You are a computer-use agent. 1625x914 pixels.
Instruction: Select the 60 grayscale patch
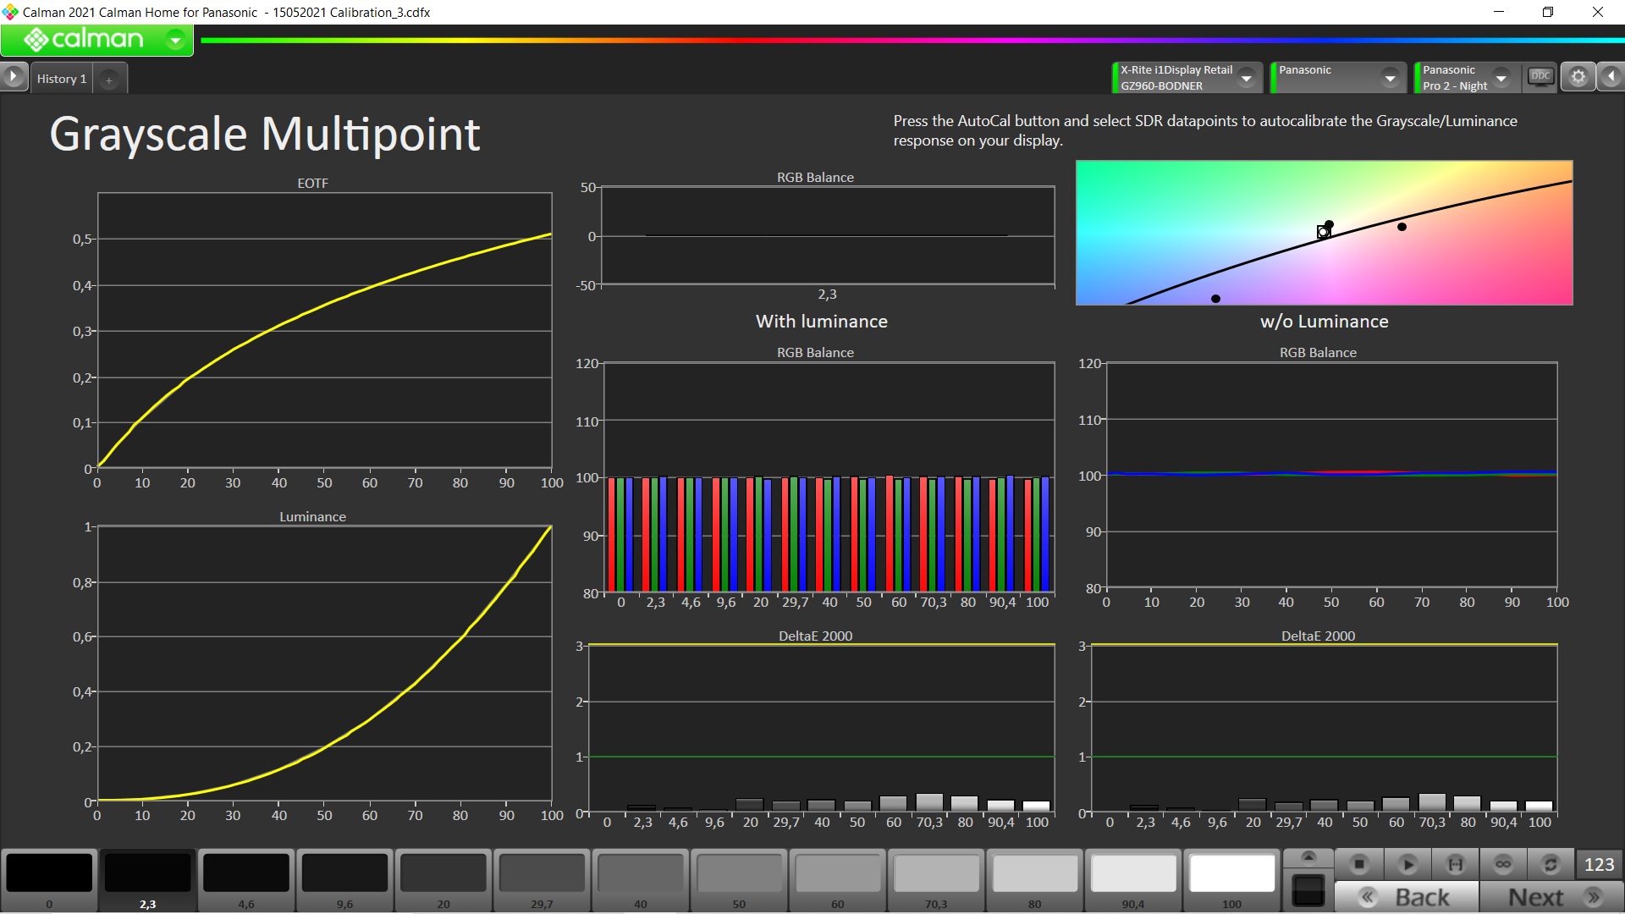838,880
